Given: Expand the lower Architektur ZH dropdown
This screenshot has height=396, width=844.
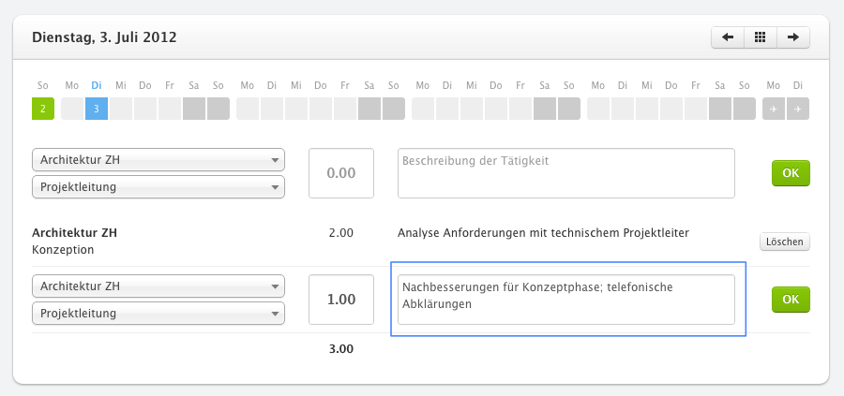Looking at the screenshot, I should (x=158, y=286).
